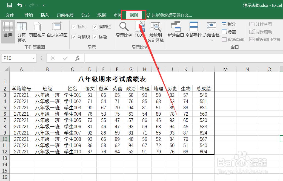283x181 pixels.
Task: Click total score cell 520
Action: [203, 120]
